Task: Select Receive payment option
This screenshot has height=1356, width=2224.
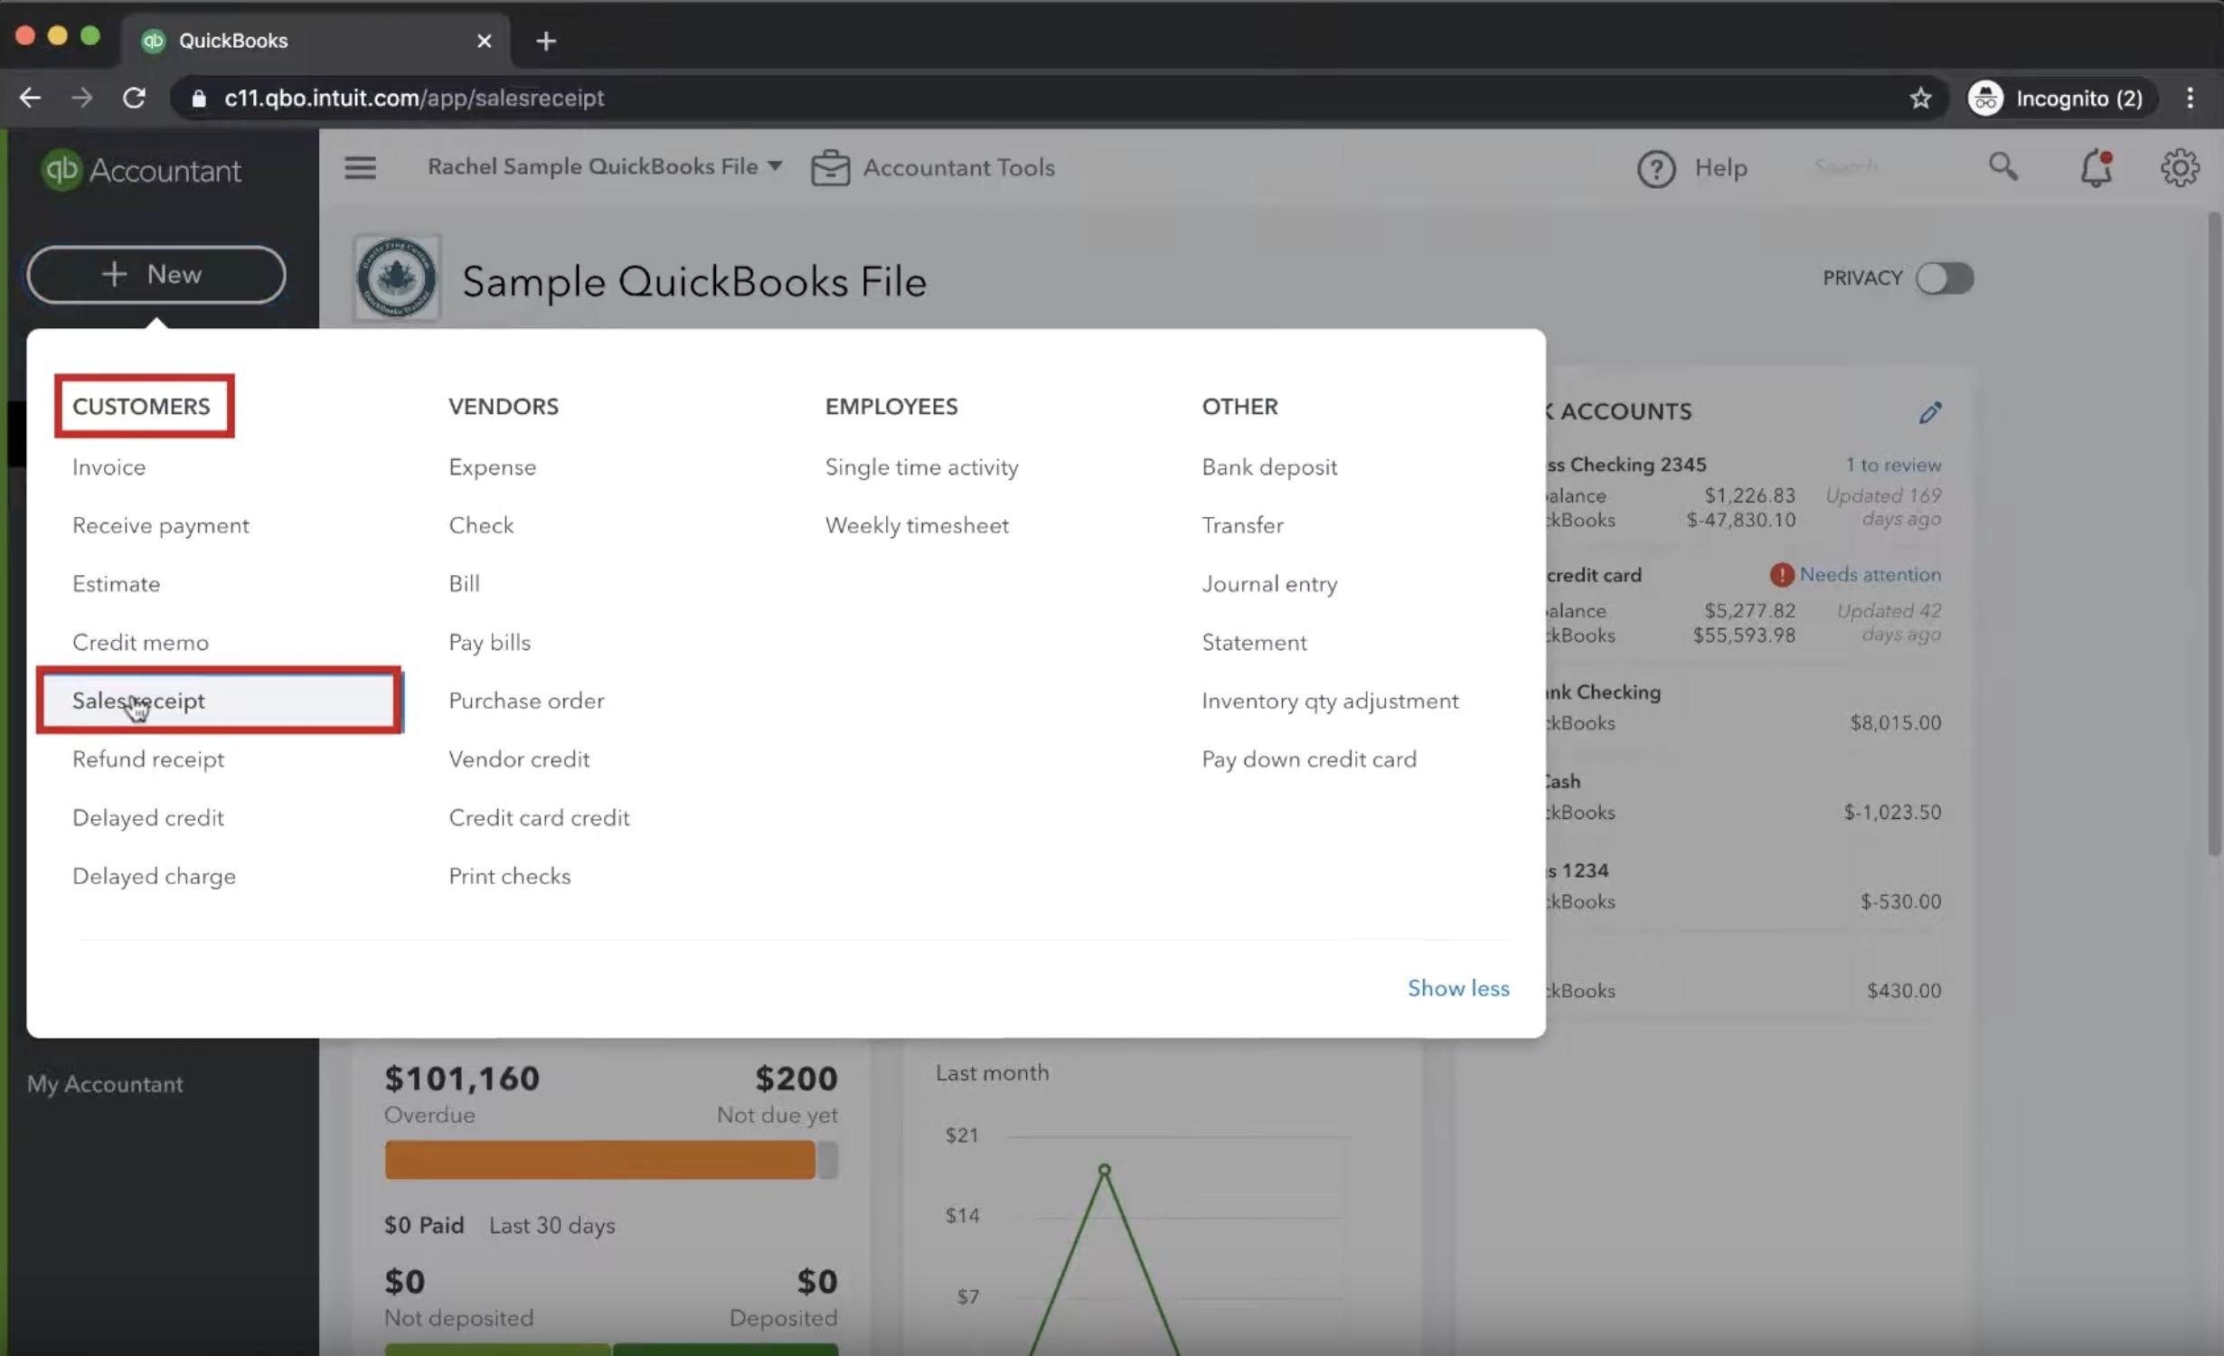Action: (x=160, y=525)
